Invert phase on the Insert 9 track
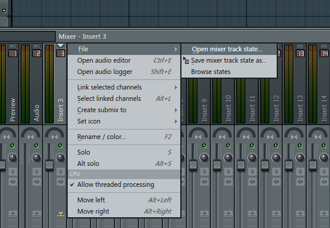 click(204, 172)
